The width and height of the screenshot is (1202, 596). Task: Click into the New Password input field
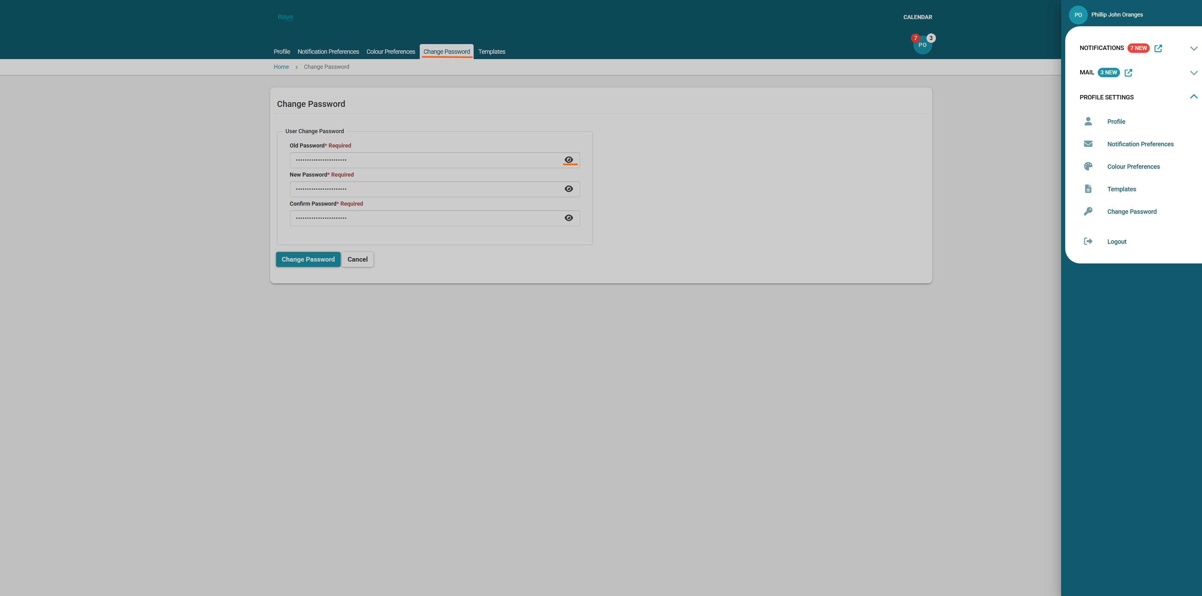tap(425, 189)
